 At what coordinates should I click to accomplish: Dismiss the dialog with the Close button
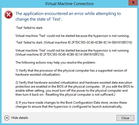pyautogui.click(x=125, y=118)
